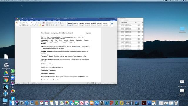Click the Share button in Word
Screen dimensions: 188x106
coord(113,20)
